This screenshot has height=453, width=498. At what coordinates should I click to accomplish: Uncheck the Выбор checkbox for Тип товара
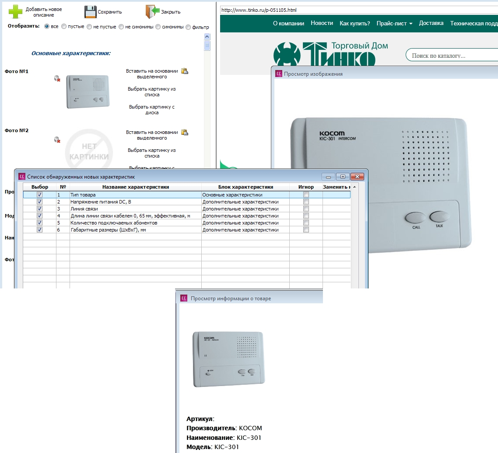point(39,195)
